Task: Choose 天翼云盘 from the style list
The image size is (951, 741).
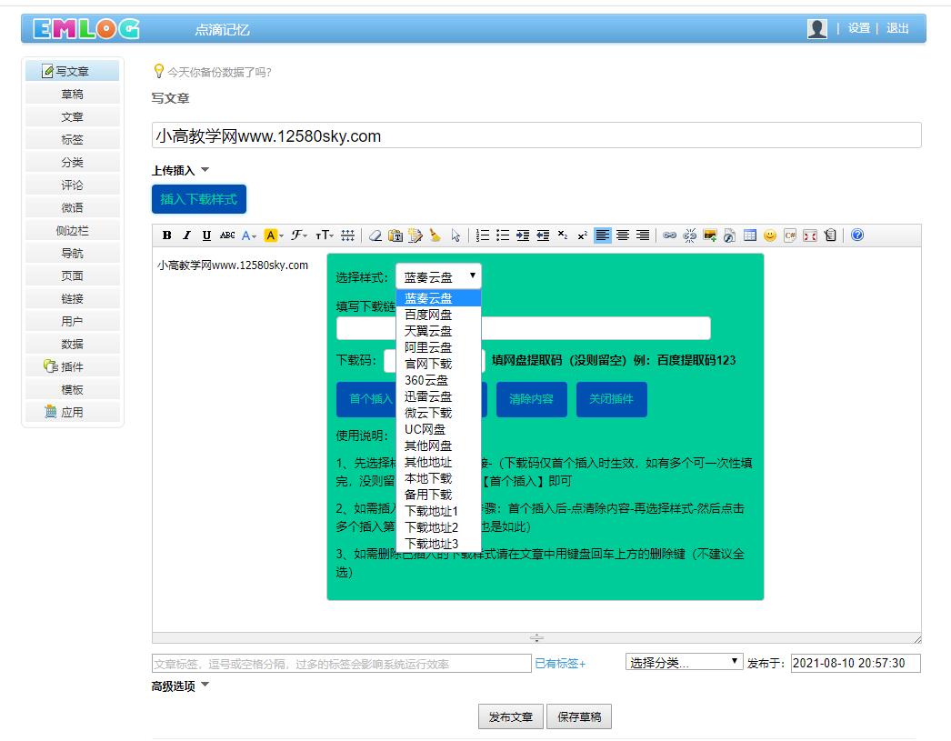Action: [x=438, y=331]
